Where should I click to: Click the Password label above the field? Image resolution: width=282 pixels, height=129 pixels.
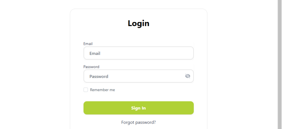click(91, 67)
